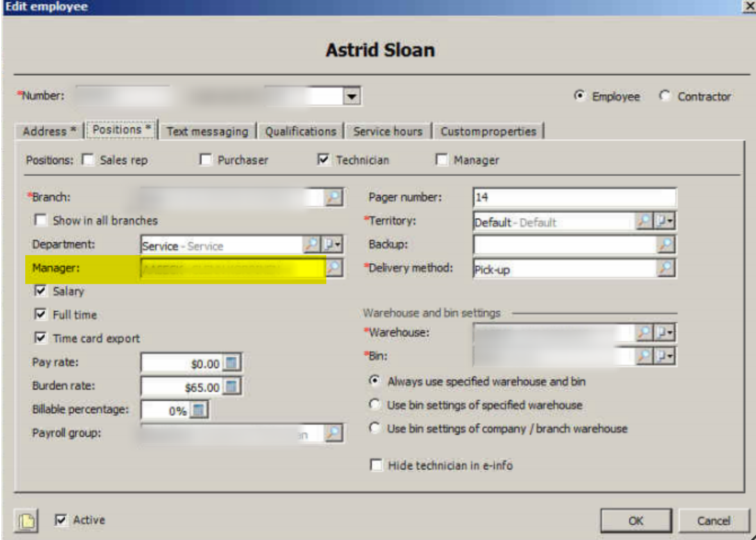756x540 pixels.
Task: Click the Territory Default field
Action: 554,221
